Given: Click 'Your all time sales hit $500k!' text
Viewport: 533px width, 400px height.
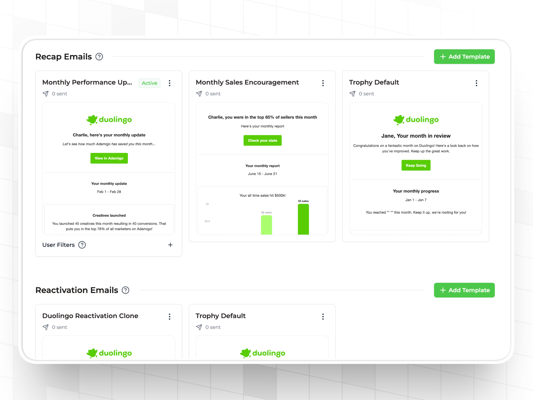Looking at the screenshot, I should (x=263, y=196).
